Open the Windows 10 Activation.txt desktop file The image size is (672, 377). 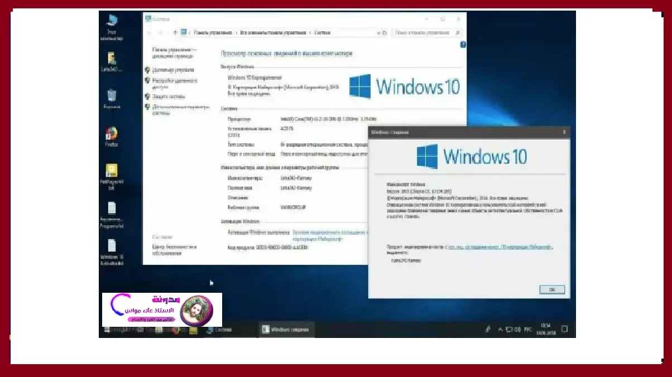[112, 252]
